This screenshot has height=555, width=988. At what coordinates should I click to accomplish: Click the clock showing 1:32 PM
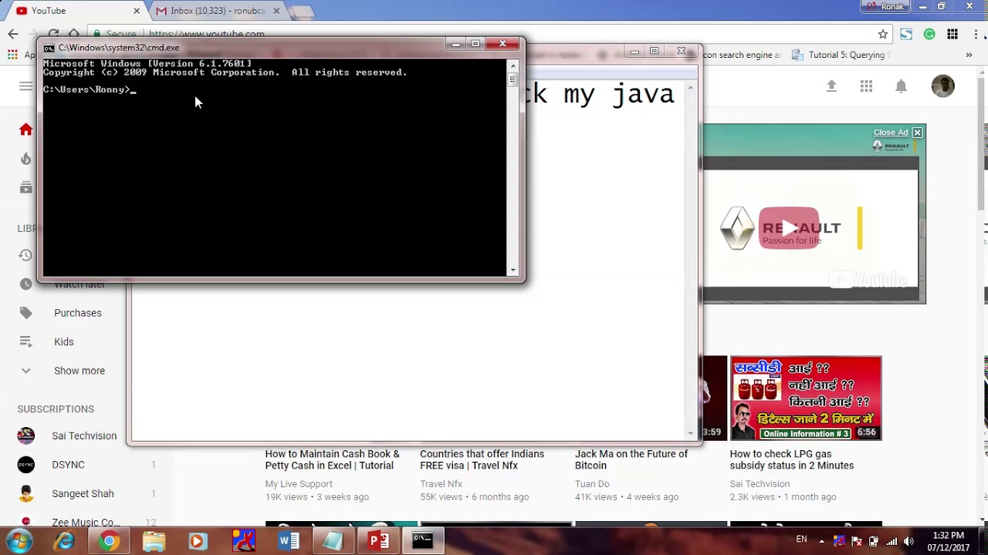pyautogui.click(x=948, y=535)
